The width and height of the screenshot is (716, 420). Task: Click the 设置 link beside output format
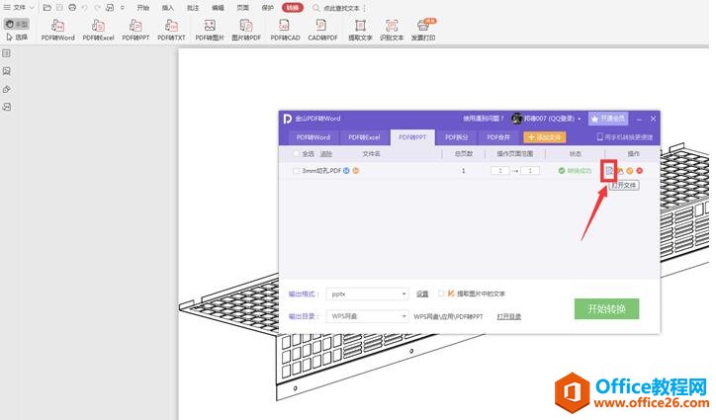pos(422,294)
